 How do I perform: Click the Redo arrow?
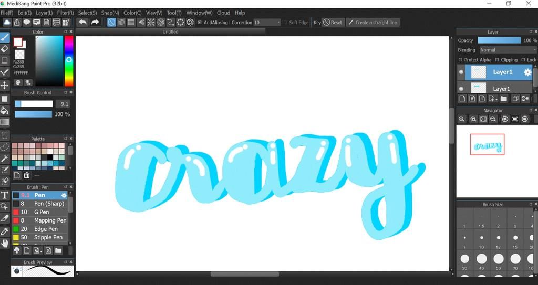(x=95, y=22)
